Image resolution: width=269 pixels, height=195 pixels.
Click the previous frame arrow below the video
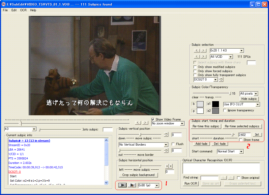coord(138,123)
